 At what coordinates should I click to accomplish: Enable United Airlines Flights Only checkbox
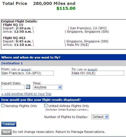tap(46, 105)
